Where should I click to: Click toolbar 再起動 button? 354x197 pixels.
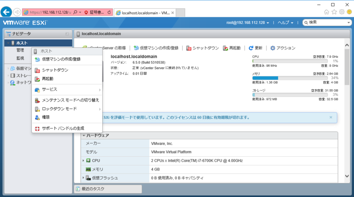(231, 48)
